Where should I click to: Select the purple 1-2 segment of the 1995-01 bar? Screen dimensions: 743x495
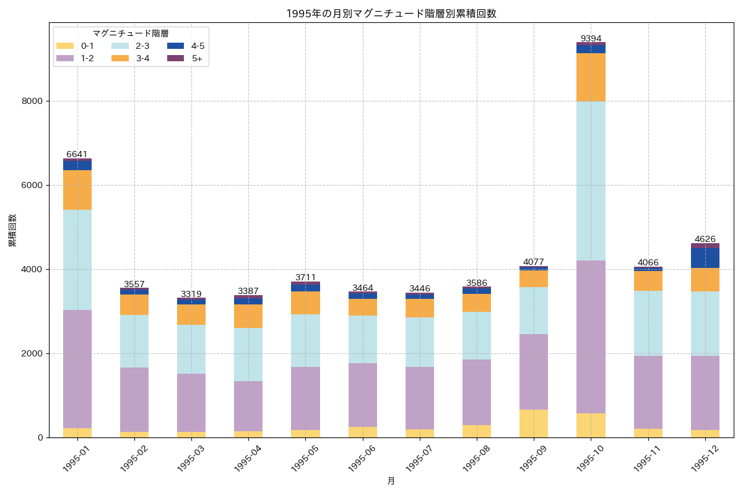[x=77, y=369]
